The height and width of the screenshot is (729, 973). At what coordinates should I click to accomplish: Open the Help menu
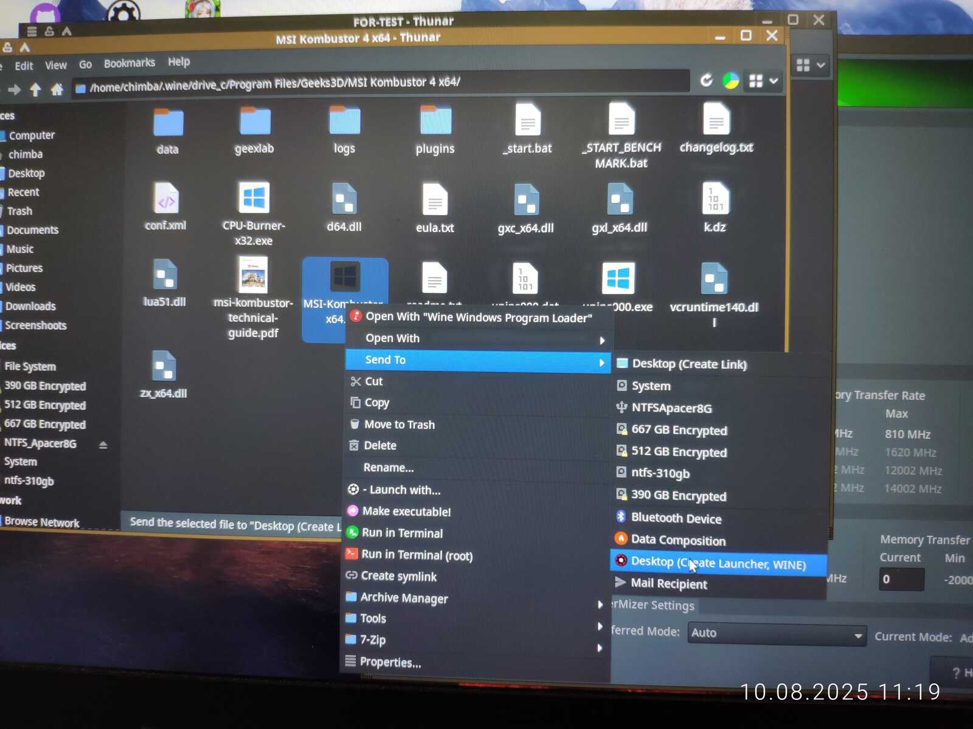[179, 62]
